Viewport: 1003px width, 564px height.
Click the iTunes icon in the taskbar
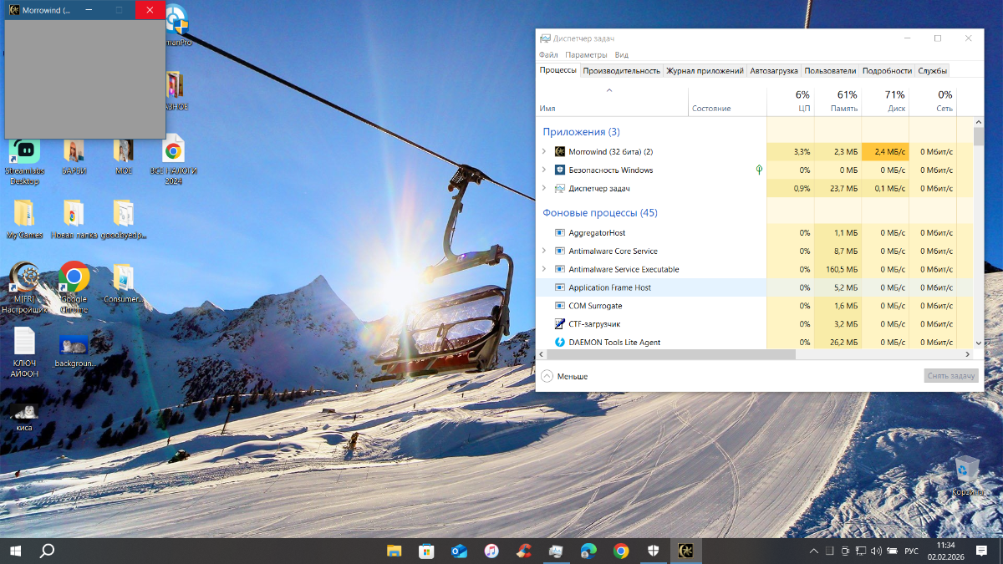(x=491, y=551)
